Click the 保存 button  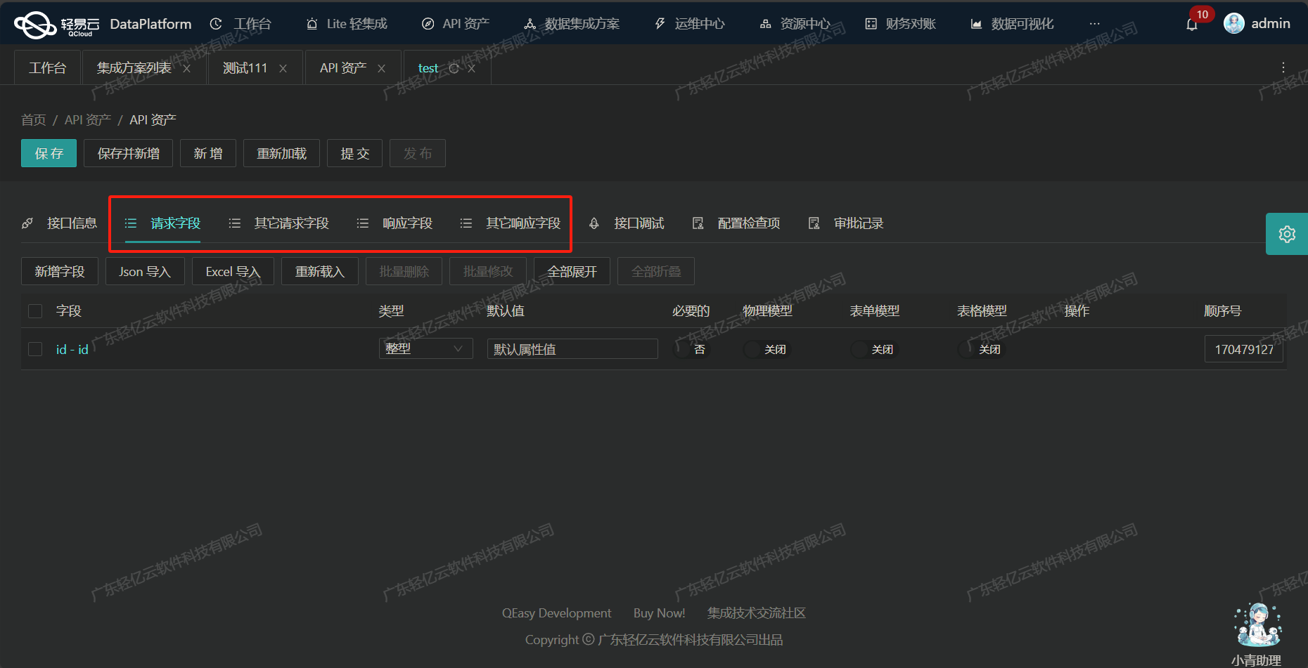(x=49, y=153)
